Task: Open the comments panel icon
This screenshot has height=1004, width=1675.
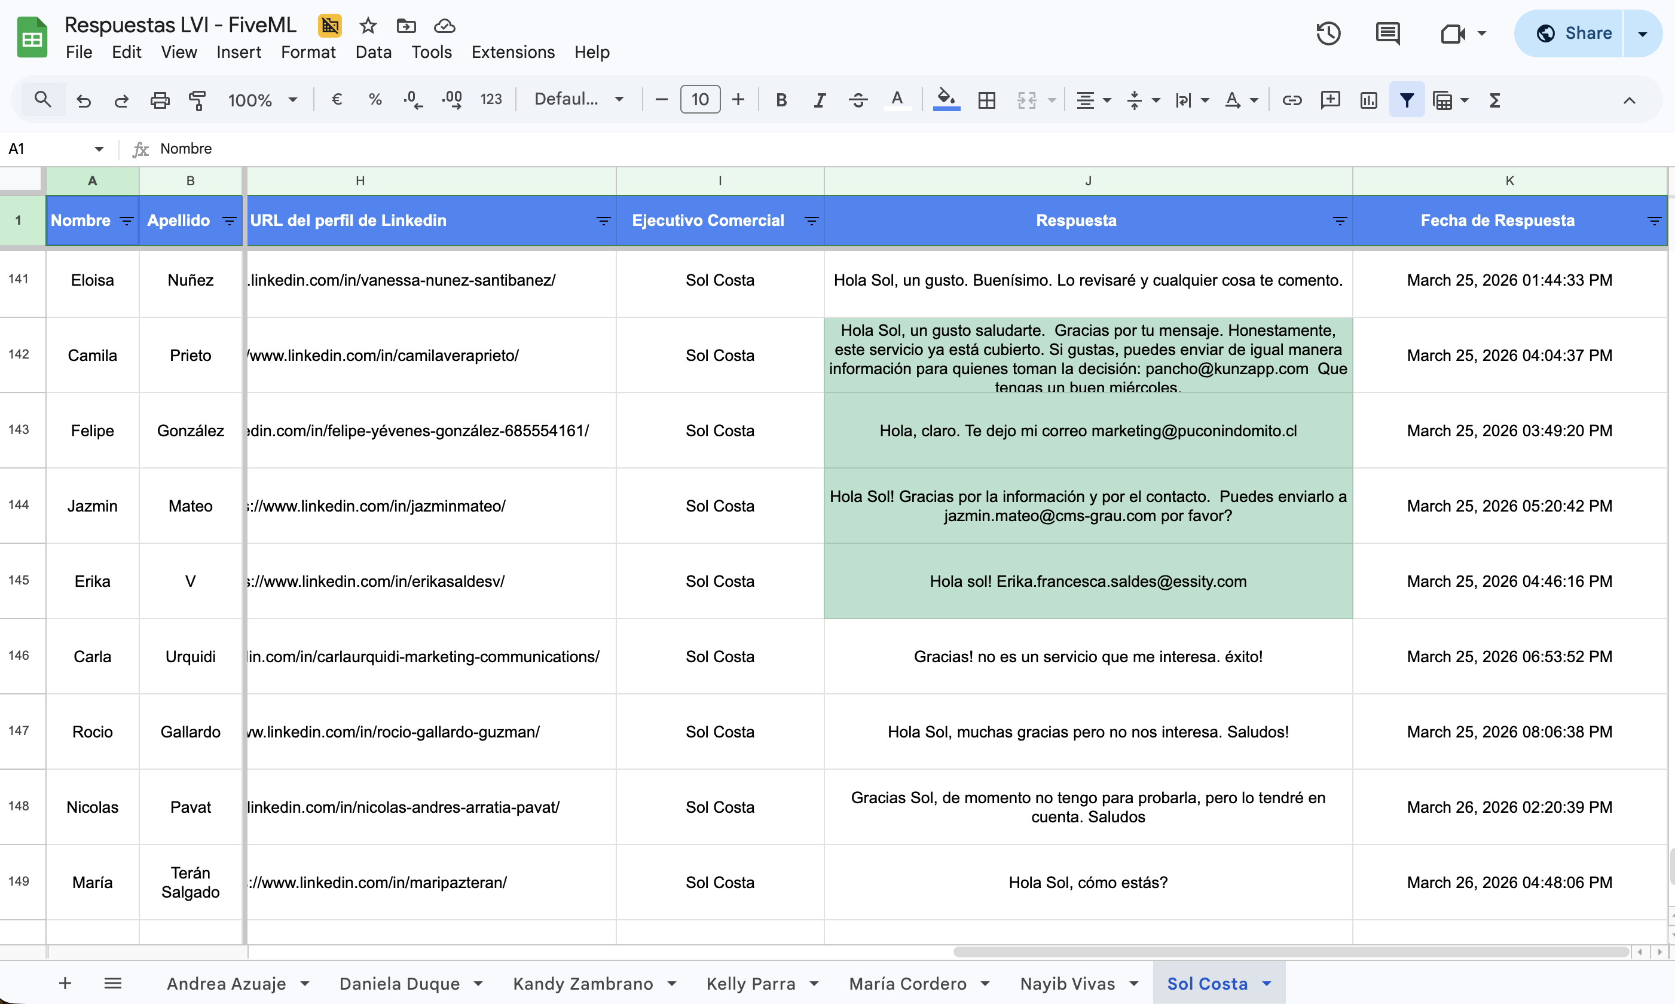Action: [1387, 33]
